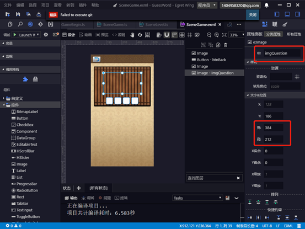The height and width of the screenshot is (229, 305).
Task: Click the zoom in magnifier icon
Action: 217,35
